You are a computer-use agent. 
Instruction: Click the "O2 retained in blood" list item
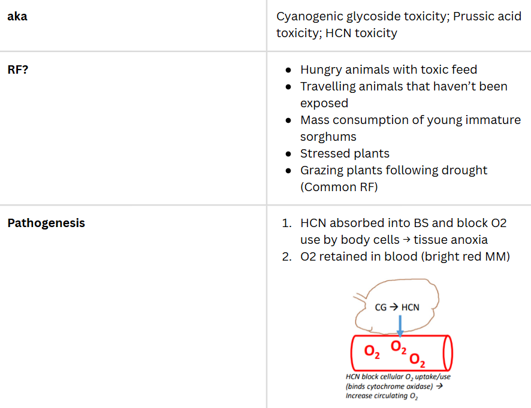click(405, 256)
